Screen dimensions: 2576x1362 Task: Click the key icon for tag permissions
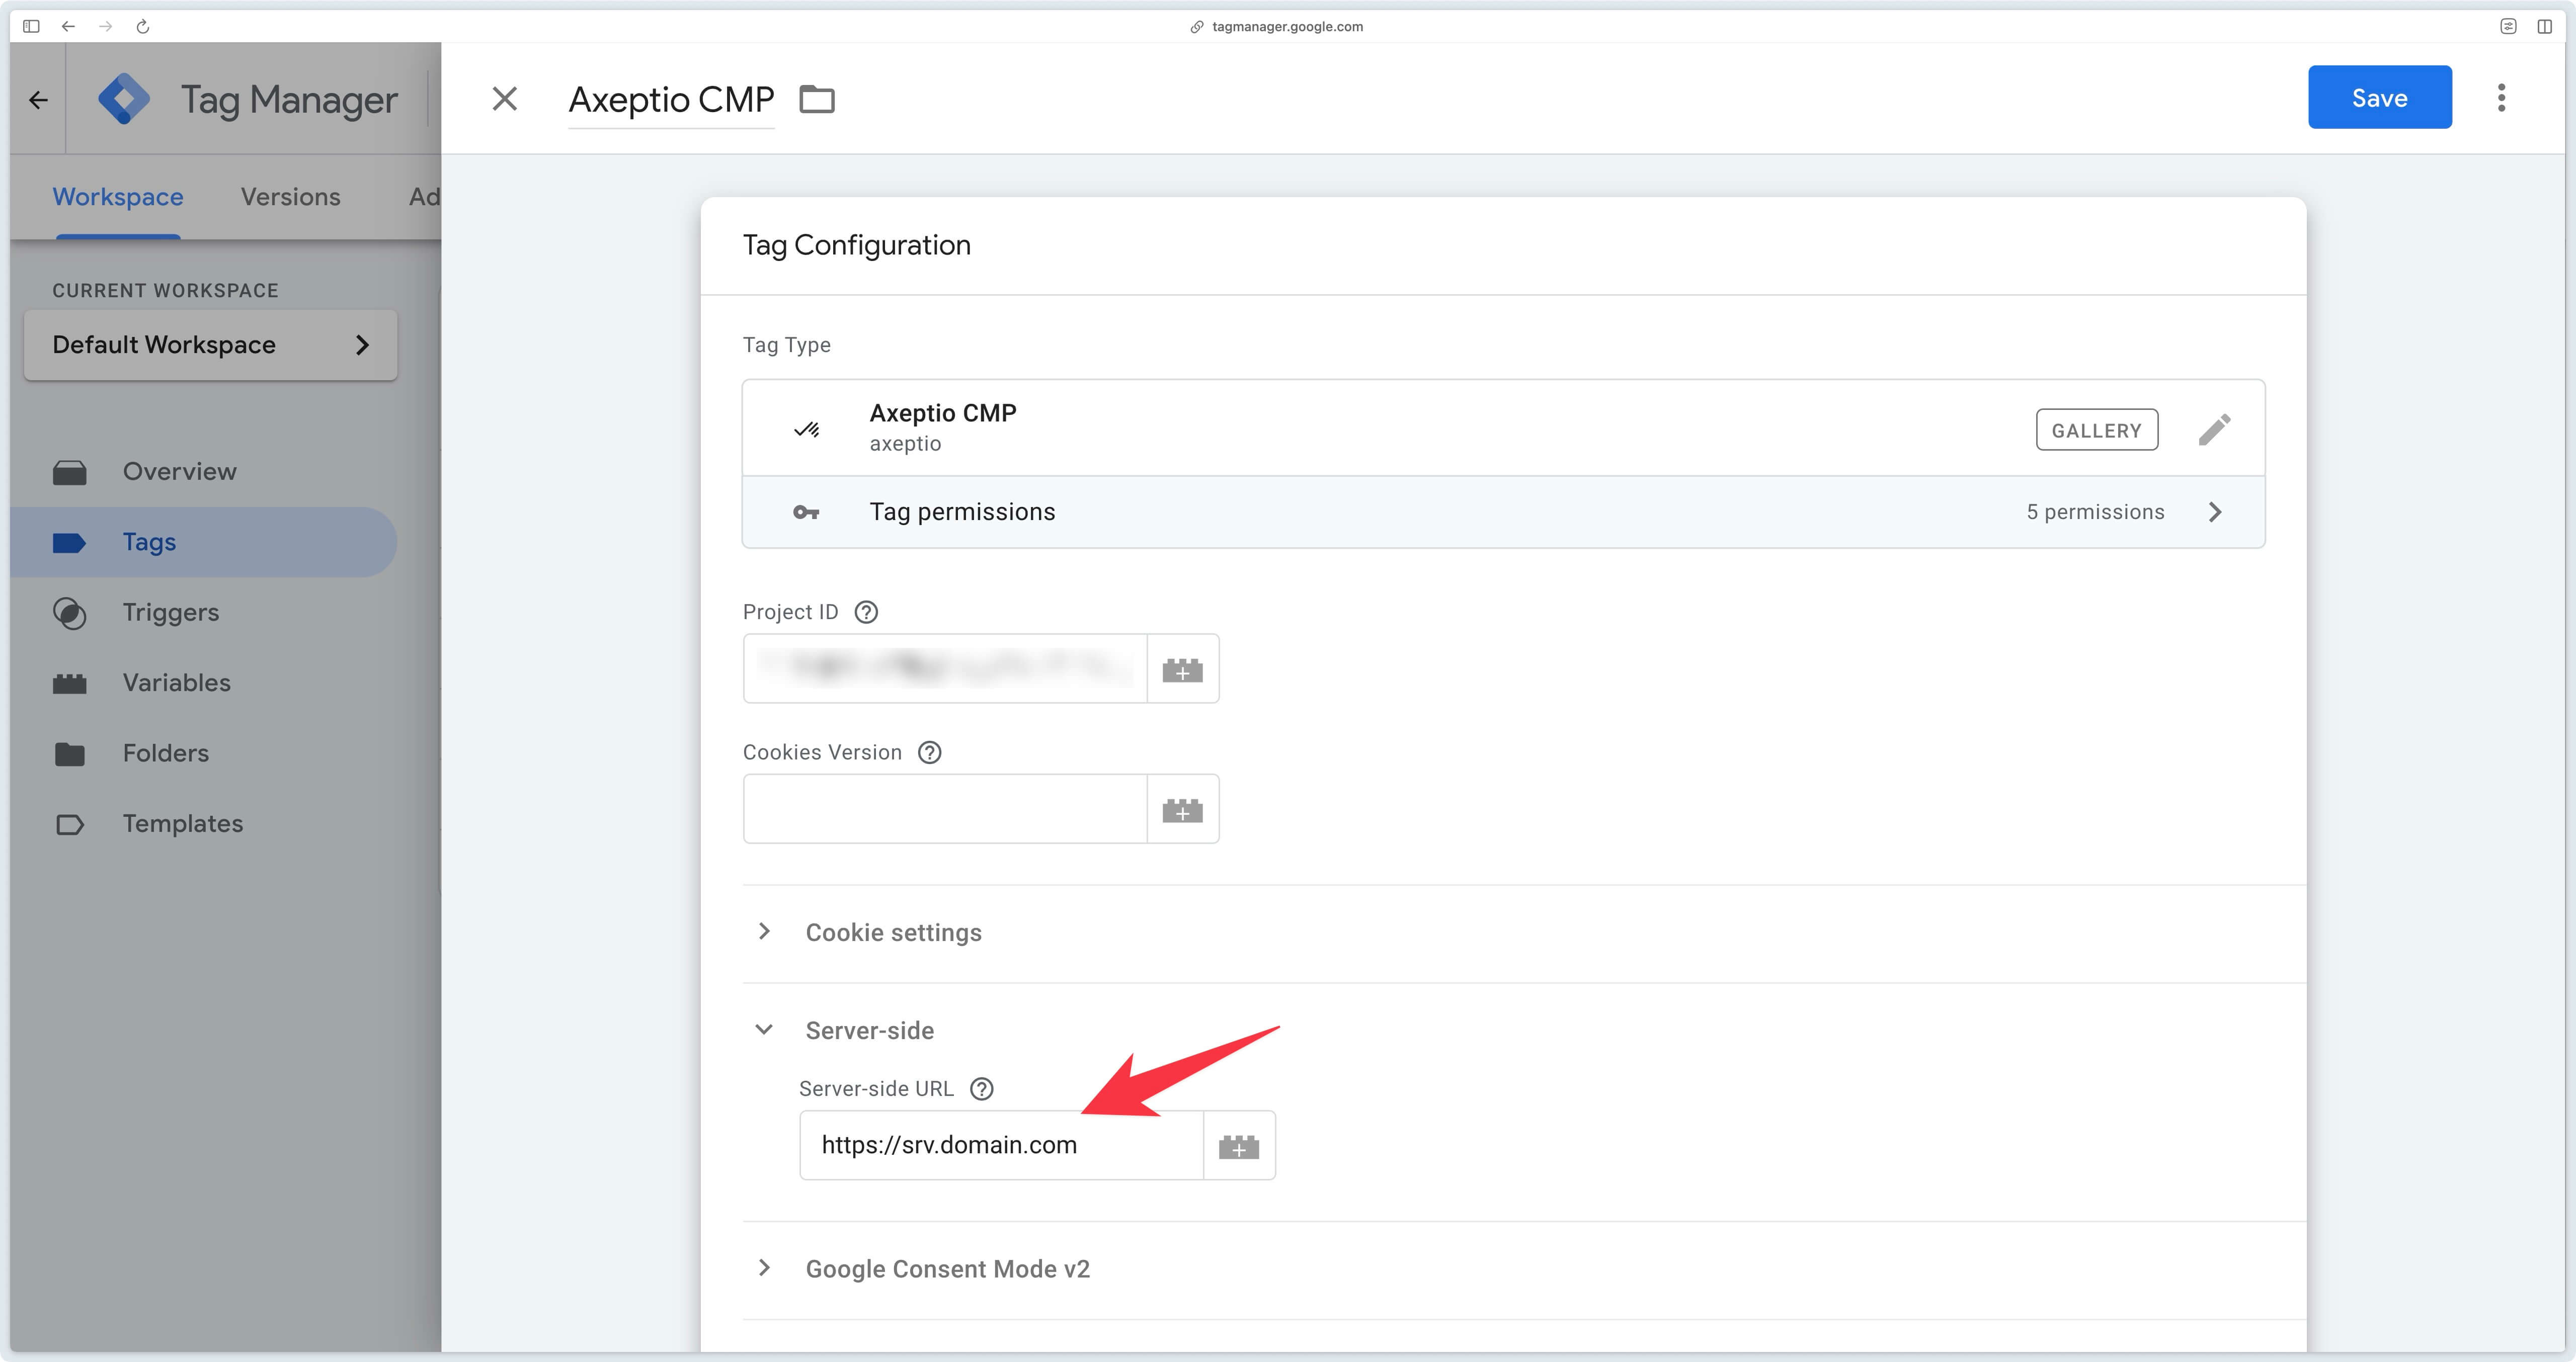pos(806,512)
